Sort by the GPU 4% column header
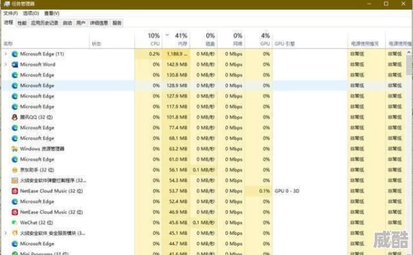 [259, 40]
